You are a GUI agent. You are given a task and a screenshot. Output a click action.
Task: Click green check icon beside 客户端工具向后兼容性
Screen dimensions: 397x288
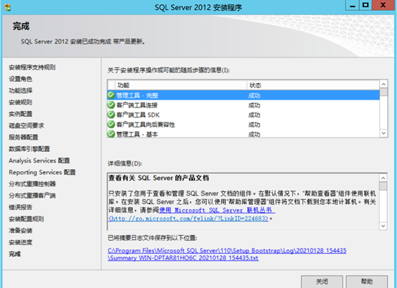pos(111,124)
